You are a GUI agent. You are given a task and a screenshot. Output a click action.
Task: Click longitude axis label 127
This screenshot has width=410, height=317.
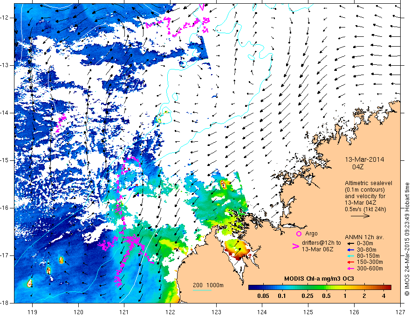point(400,312)
